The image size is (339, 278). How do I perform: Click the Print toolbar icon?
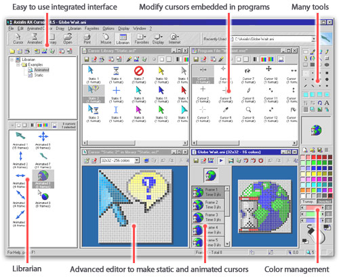(x=87, y=39)
